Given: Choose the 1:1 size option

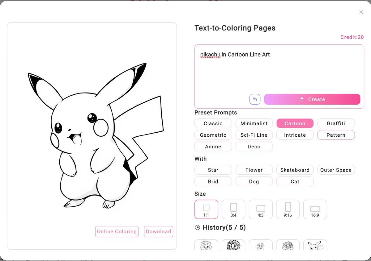Looking at the screenshot, I should (x=206, y=209).
